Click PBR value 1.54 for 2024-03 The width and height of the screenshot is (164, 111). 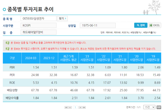point(36,67)
